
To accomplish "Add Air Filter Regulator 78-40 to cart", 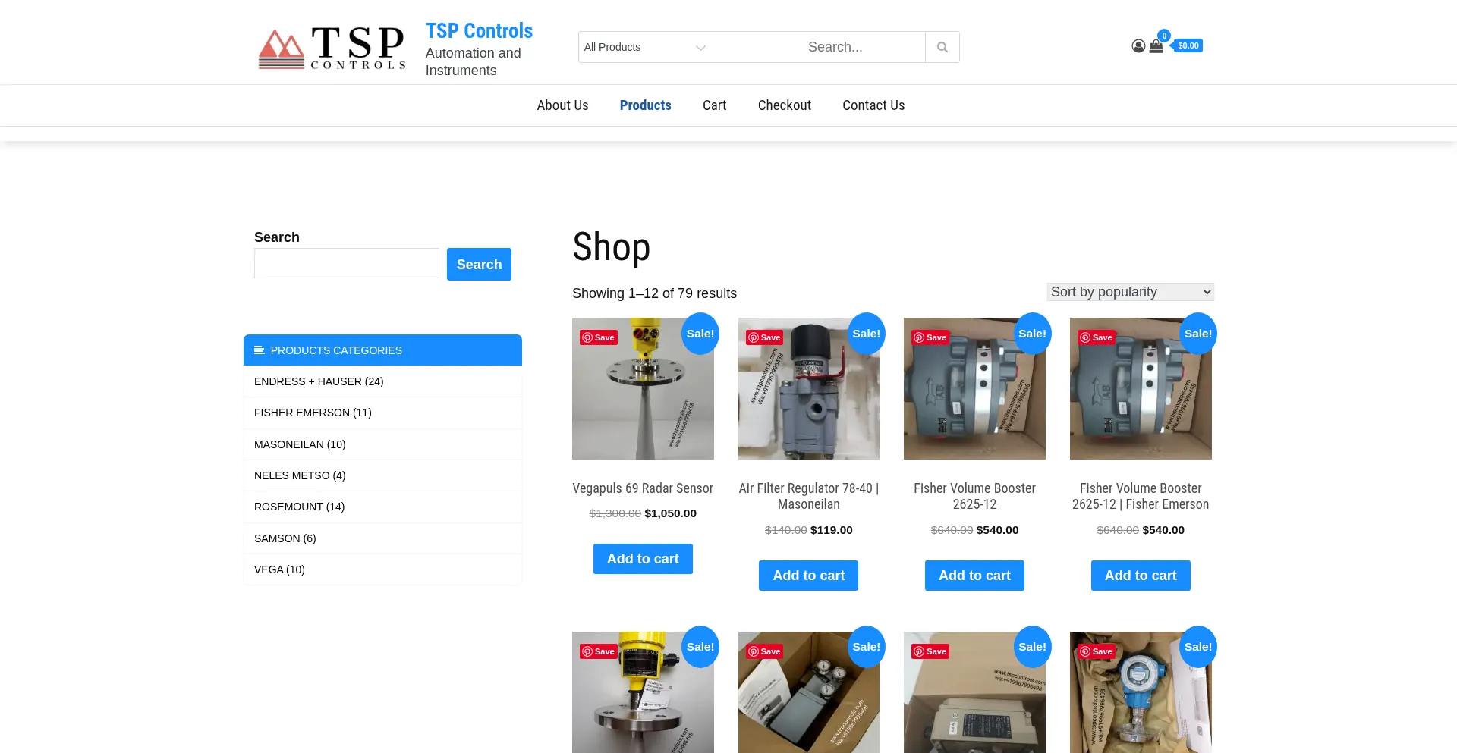I will tap(809, 576).
